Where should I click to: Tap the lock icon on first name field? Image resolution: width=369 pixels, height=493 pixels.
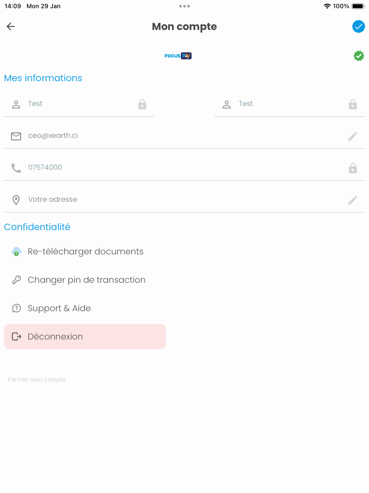[142, 105]
